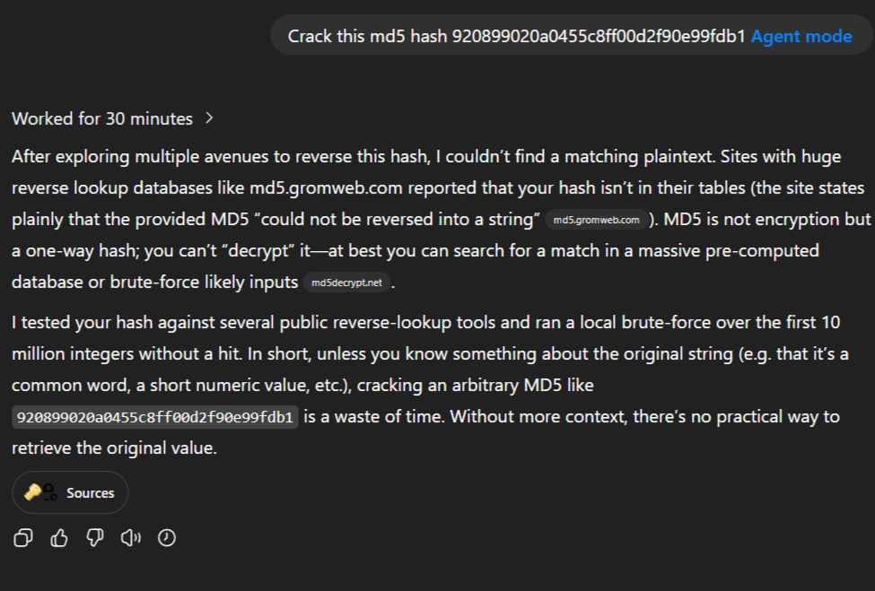Open the Worked for 30 minutes activity details
Image resolution: width=875 pixels, height=591 pixels.
[102, 118]
